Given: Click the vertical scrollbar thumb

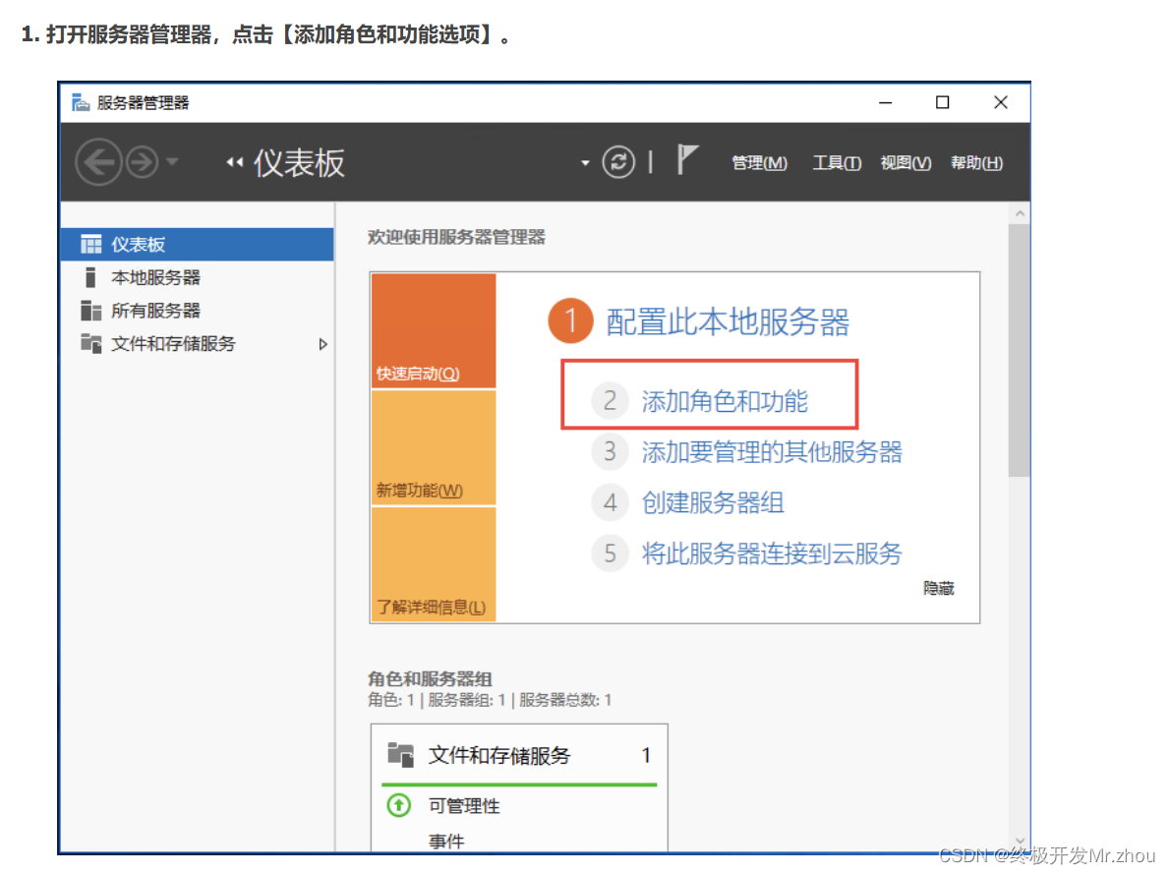Looking at the screenshot, I should pyautogui.click(x=1020, y=350).
